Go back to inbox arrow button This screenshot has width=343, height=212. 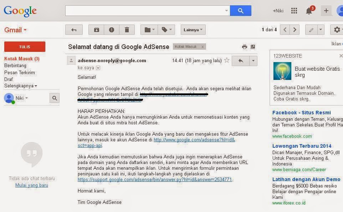coord(74,30)
